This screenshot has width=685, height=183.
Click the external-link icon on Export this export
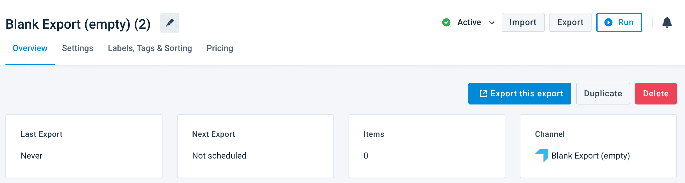(x=483, y=94)
